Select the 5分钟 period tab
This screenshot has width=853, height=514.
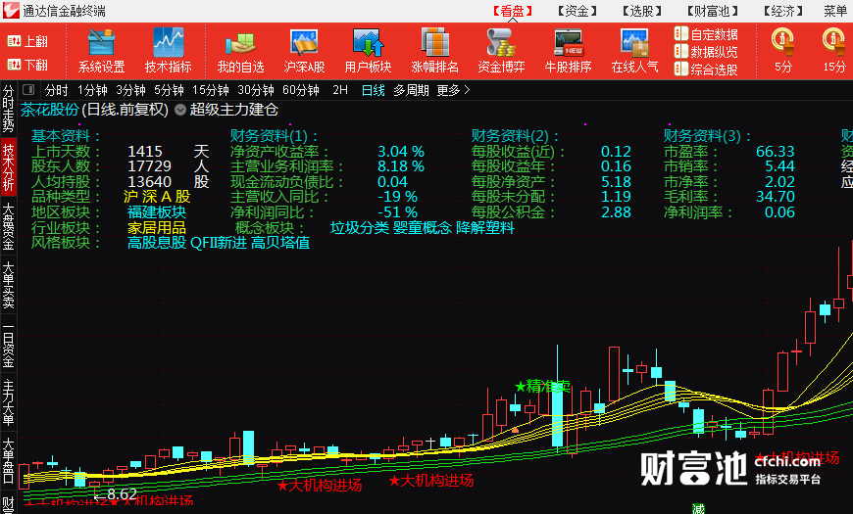[x=169, y=90]
